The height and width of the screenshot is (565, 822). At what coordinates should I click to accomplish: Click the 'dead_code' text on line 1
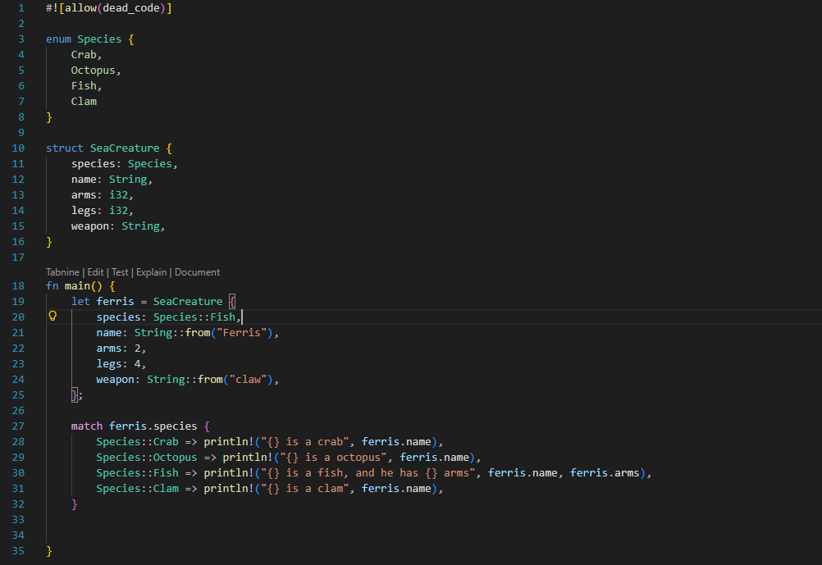click(x=131, y=8)
